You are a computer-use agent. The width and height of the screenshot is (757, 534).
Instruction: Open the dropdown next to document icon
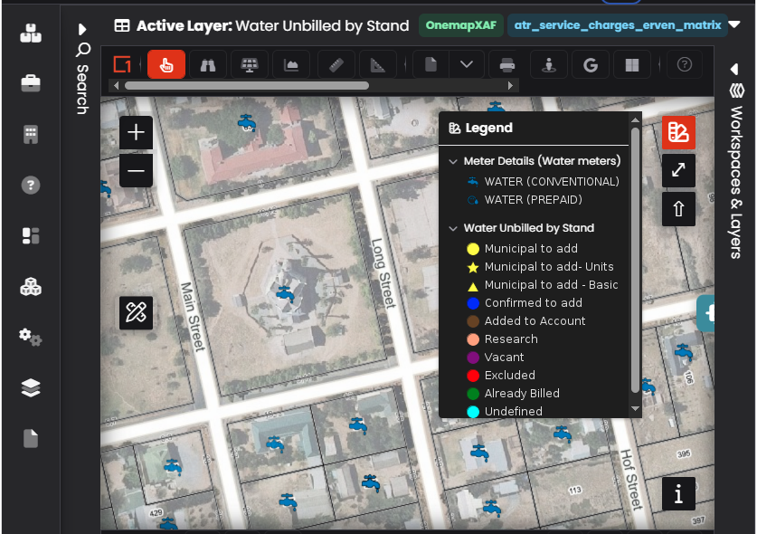[467, 65]
